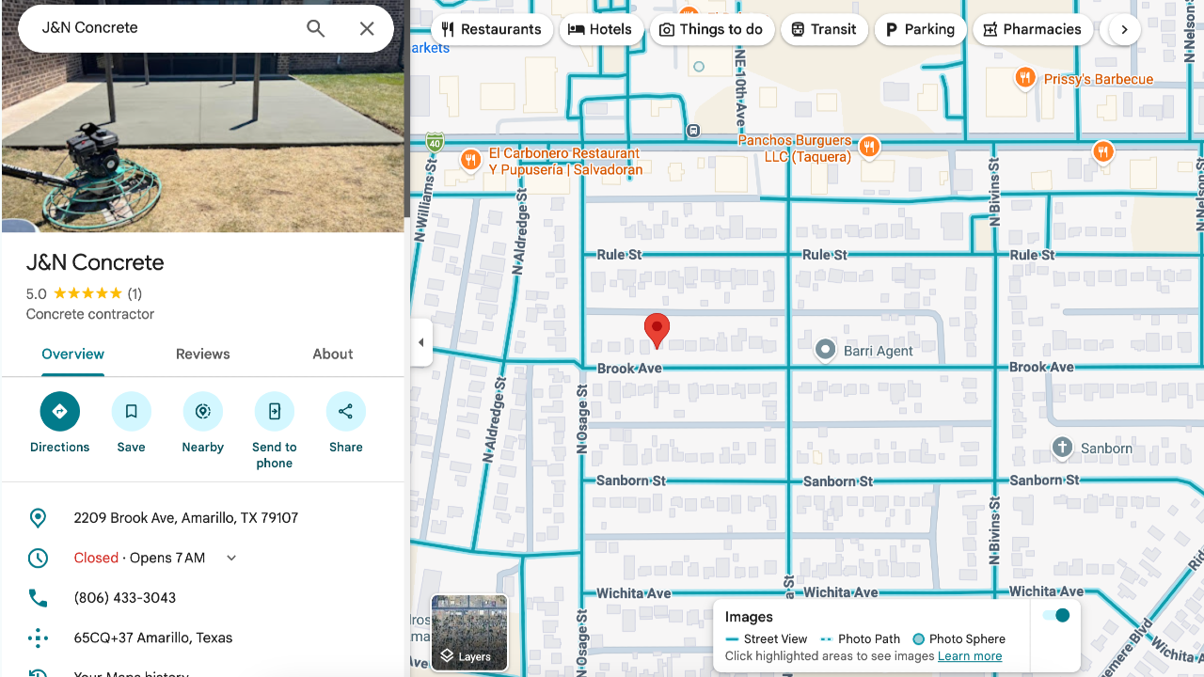Open Directions to J&N Concrete
This screenshot has width=1204, height=677.
tap(60, 412)
